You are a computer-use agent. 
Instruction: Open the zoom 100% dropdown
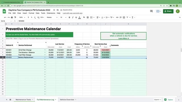[x=22, y=17]
